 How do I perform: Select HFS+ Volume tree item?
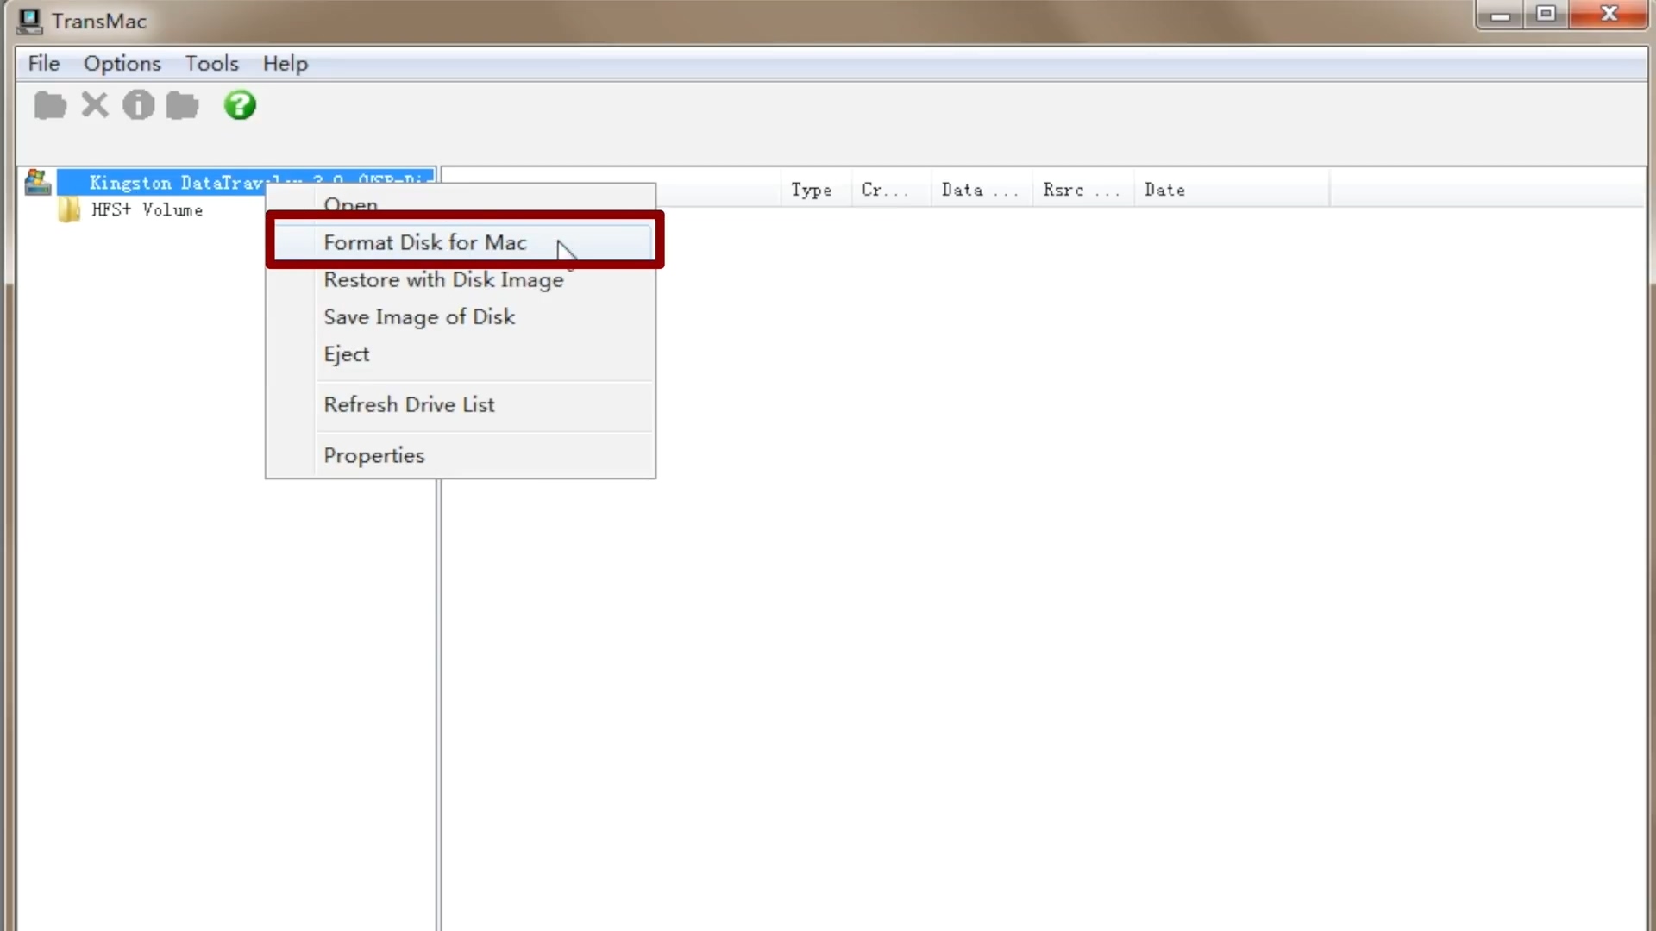pos(147,210)
